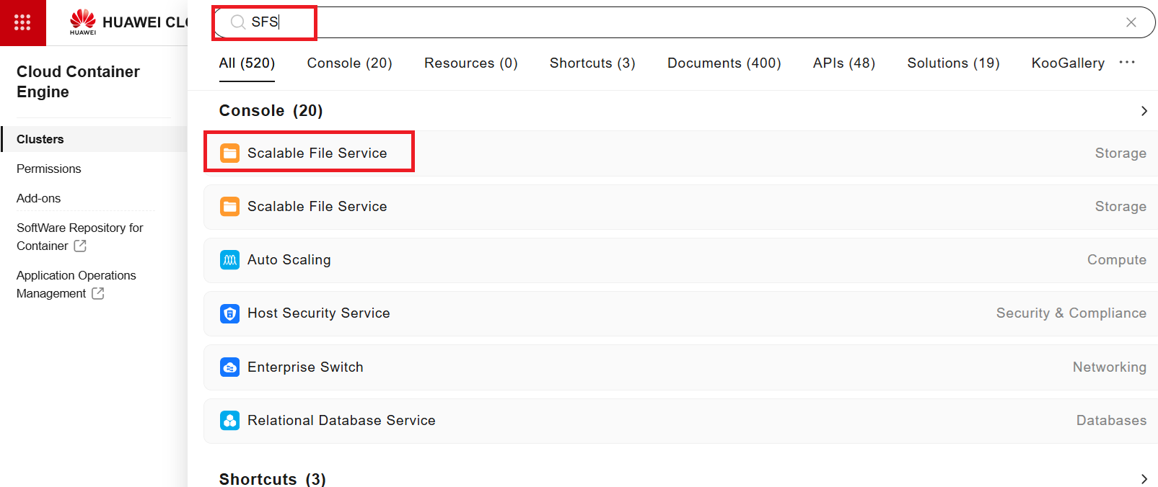Click the Console (20) section heading
1158x487 pixels.
[x=271, y=111]
